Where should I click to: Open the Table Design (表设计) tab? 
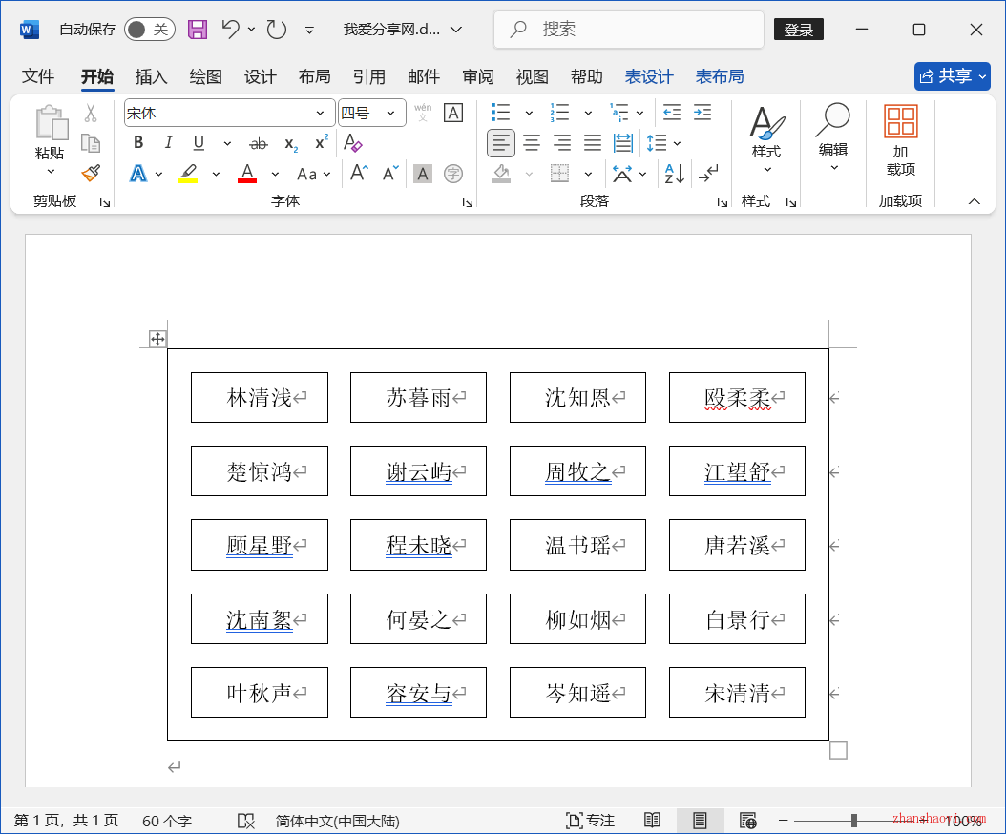(649, 76)
